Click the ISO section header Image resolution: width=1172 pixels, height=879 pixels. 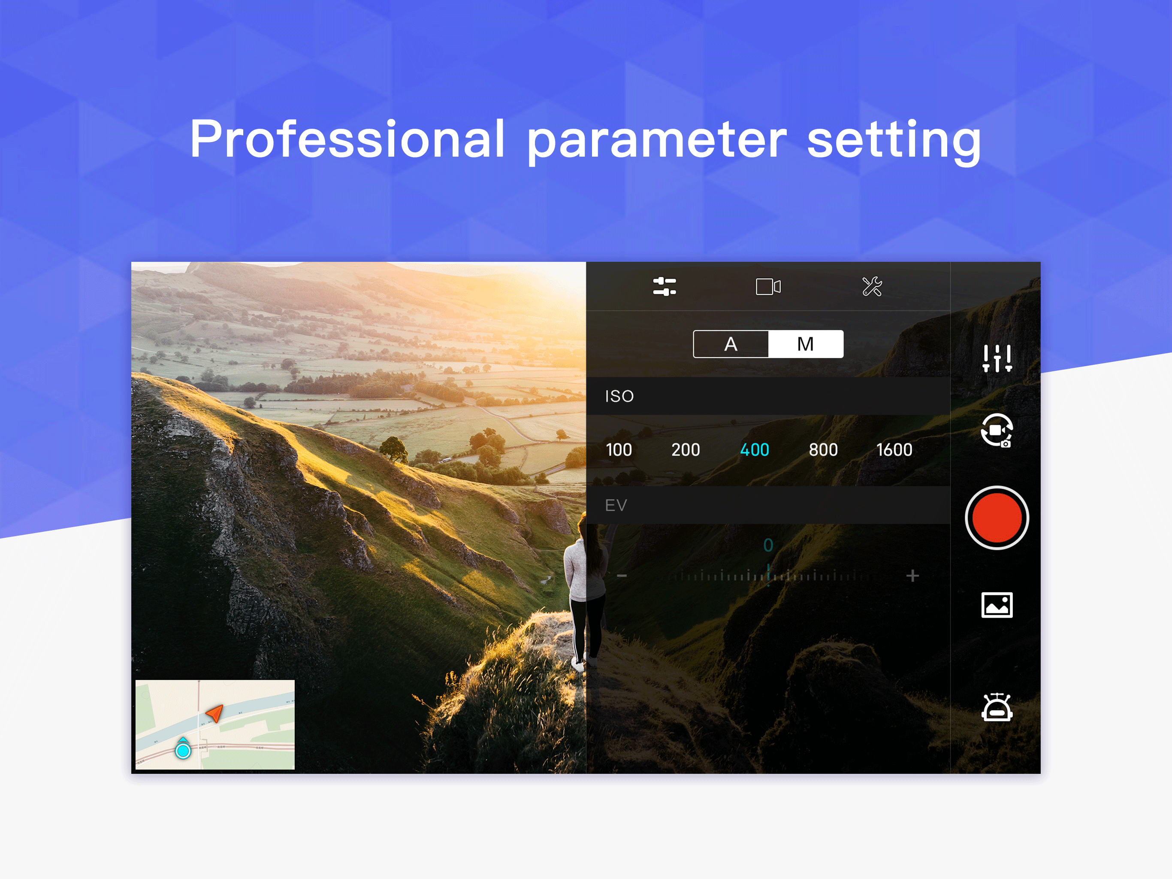768,396
